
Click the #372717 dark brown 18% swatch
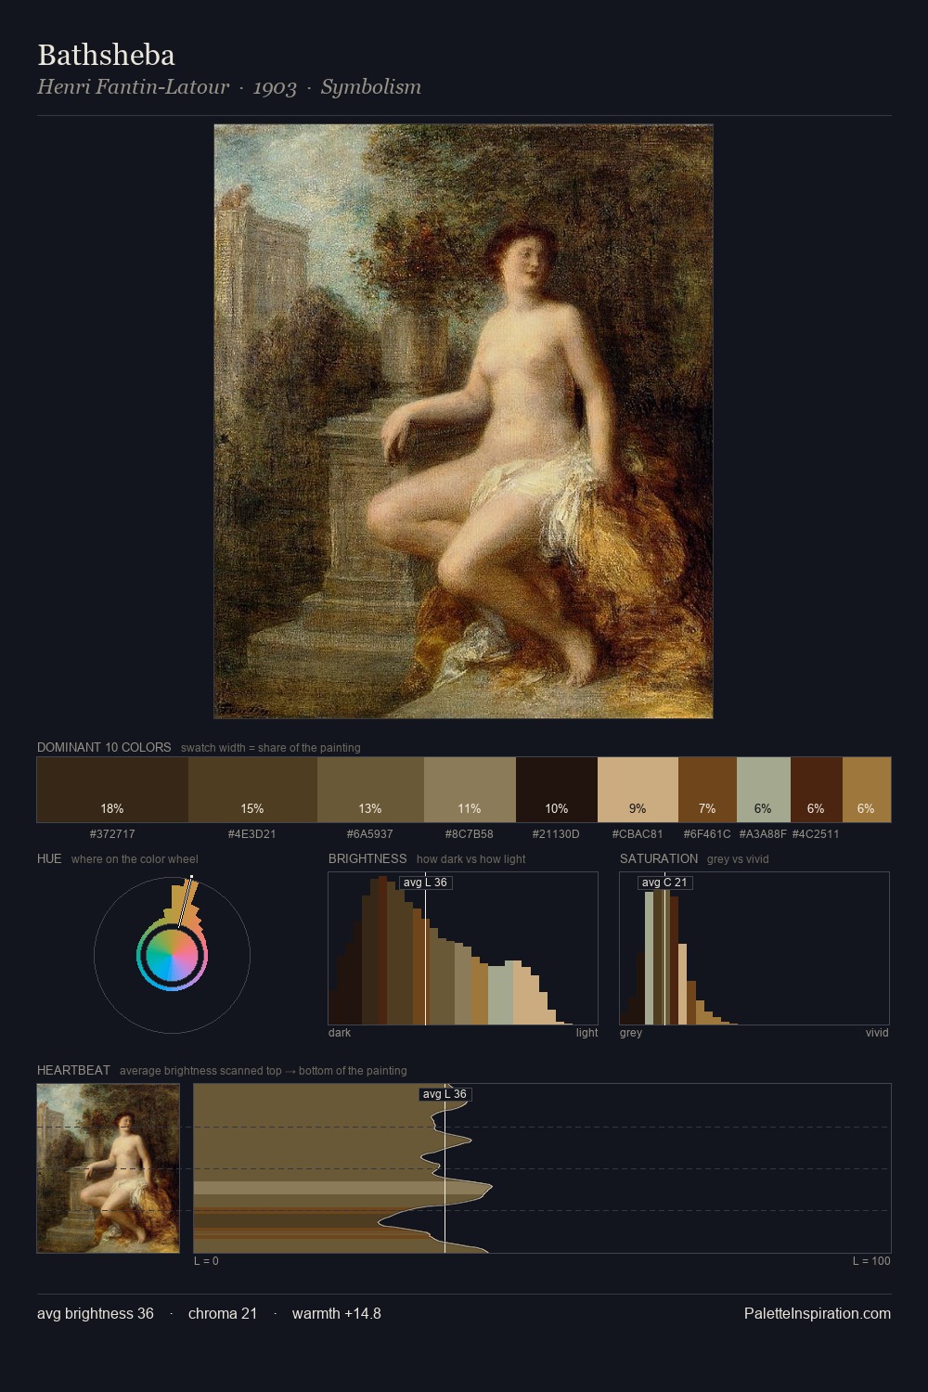[x=112, y=790]
